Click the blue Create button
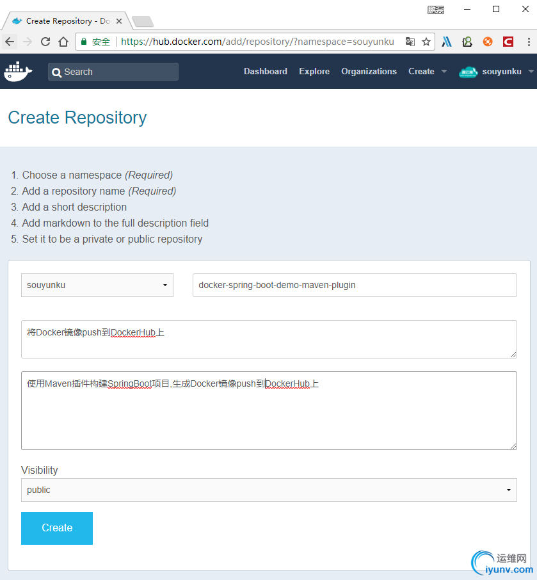 pyautogui.click(x=57, y=528)
